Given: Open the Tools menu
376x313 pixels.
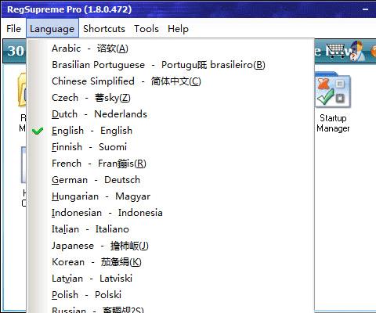Looking at the screenshot, I should (146, 28).
